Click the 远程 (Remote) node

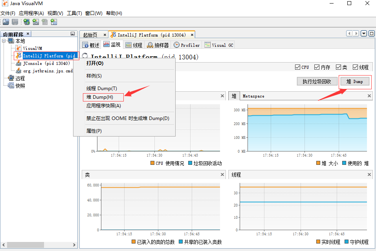pos(20,78)
